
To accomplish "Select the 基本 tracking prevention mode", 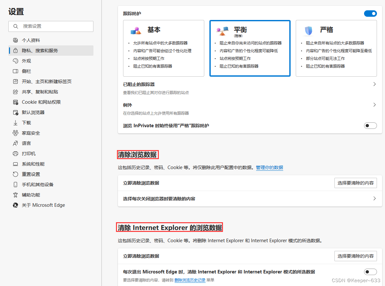I will [x=164, y=48].
